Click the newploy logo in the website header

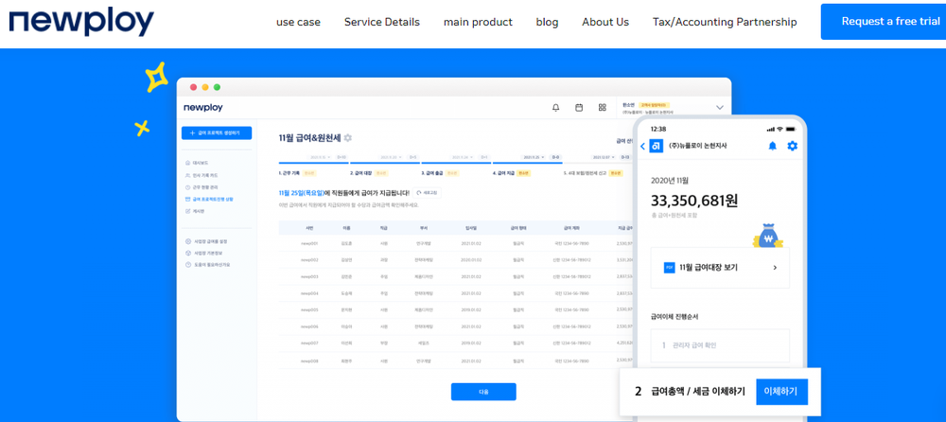point(81,22)
